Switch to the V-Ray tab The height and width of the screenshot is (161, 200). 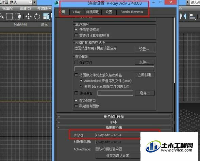(77, 12)
